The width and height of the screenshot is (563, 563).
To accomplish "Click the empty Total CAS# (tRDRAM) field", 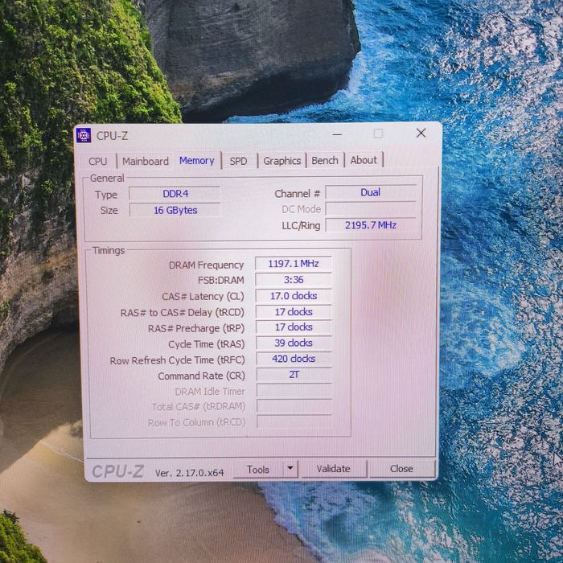I will tap(294, 406).
